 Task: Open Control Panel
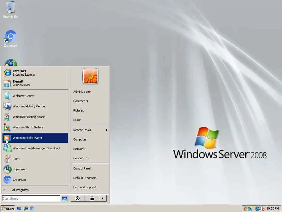pos(82,168)
